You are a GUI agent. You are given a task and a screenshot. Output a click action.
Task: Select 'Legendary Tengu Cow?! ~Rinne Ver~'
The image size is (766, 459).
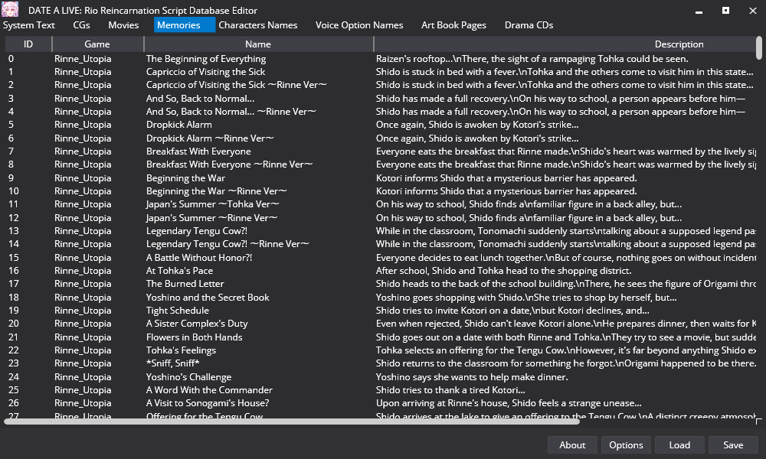click(x=228, y=244)
